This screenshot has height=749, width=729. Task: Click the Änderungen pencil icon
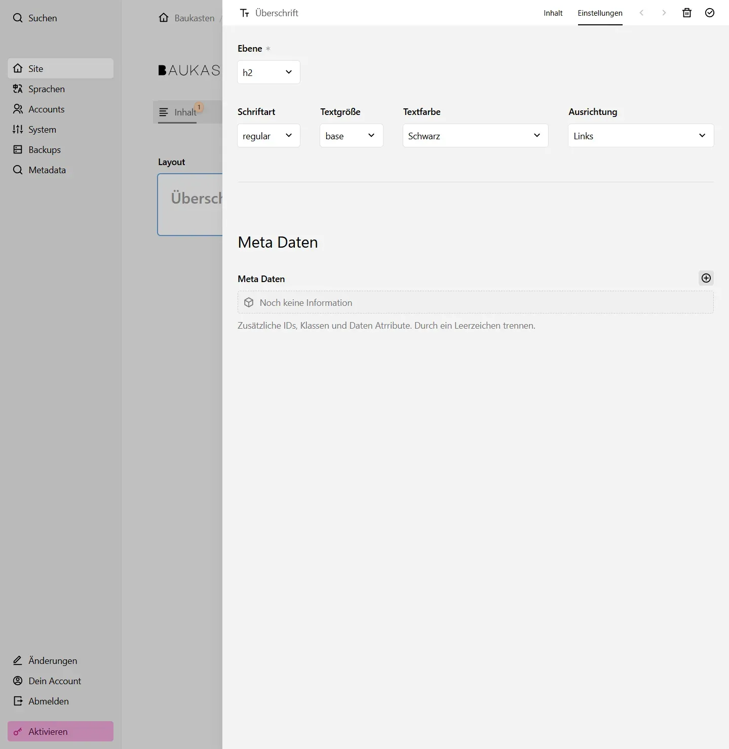(17, 660)
